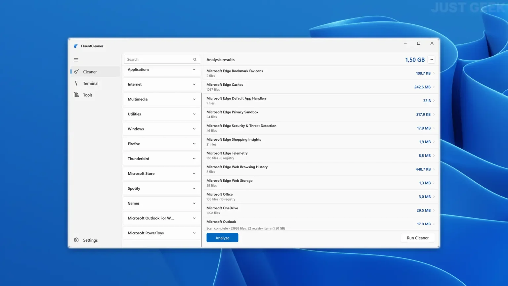
Task: Open the Settings page
Action: pos(95,240)
